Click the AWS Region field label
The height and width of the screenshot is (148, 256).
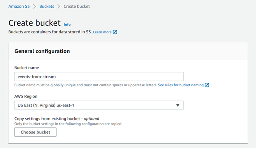[x=26, y=96]
